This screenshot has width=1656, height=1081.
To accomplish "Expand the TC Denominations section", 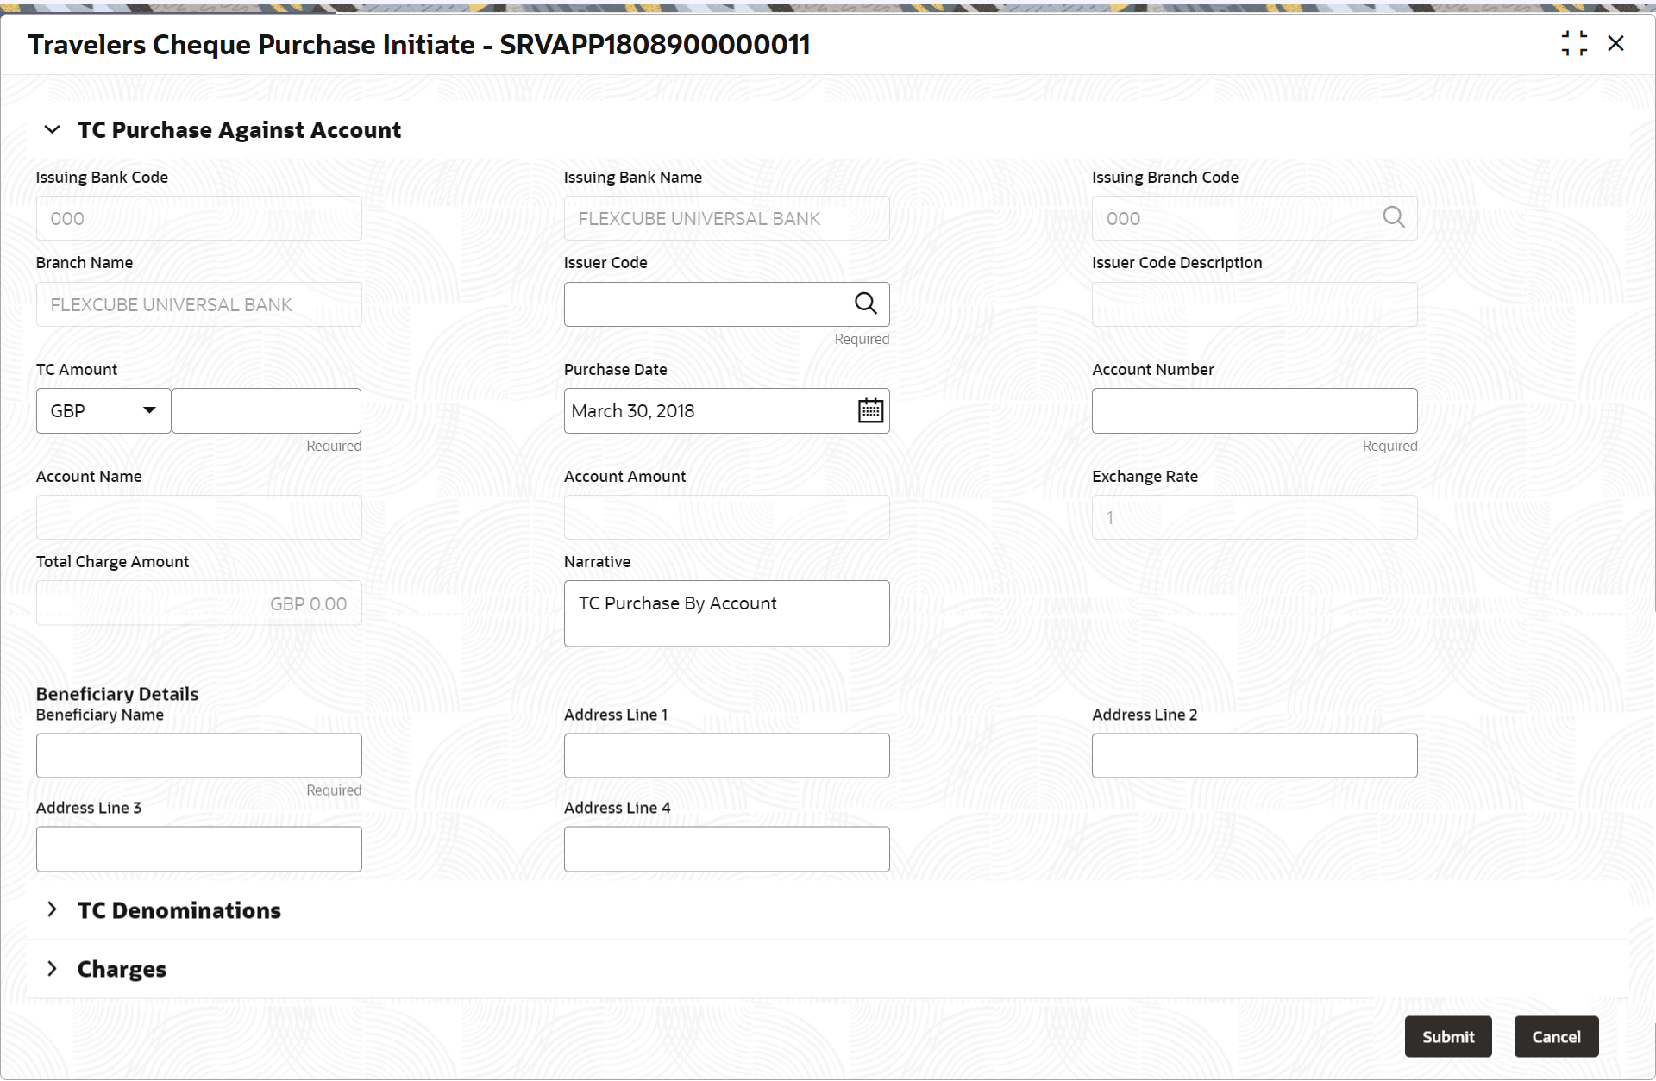I will (53, 909).
